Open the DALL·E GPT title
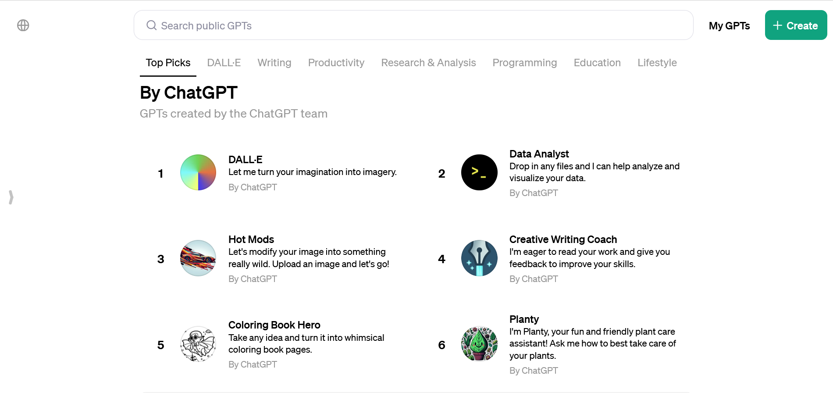Screen dimensions: 833x393 (246, 160)
